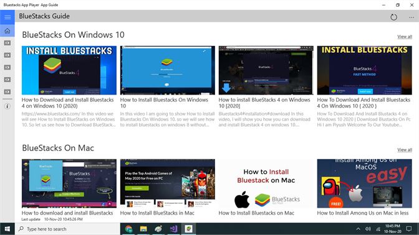Image resolution: width=419 pixels, height=235 pixels.
Task: Select title 'How to Install Bluestacks On Windows 10'
Action: 164,103
